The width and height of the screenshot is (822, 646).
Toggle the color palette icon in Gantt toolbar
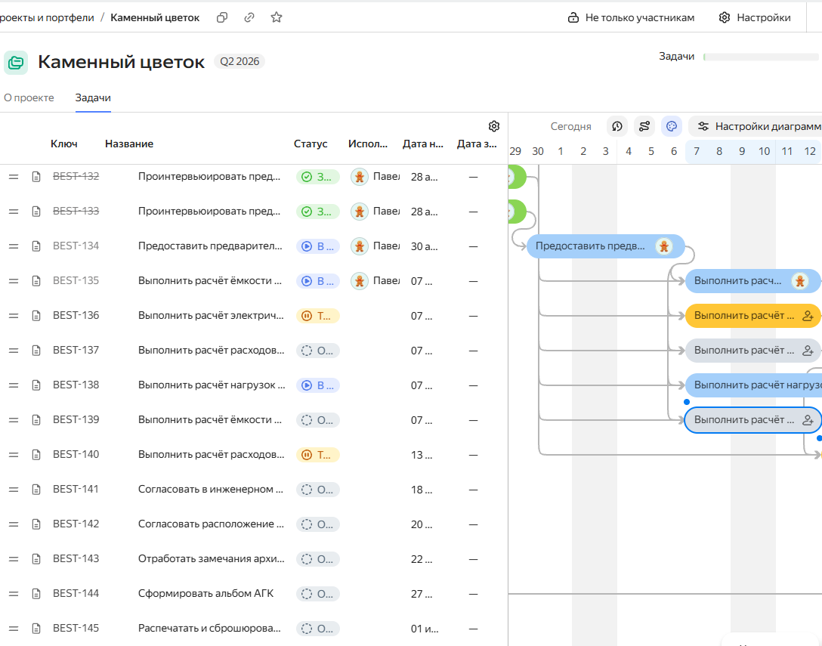pos(671,126)
